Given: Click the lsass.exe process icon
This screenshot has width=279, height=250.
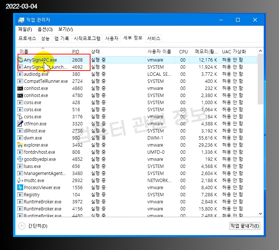Looking at the screenshot, I should click(20, 166).
